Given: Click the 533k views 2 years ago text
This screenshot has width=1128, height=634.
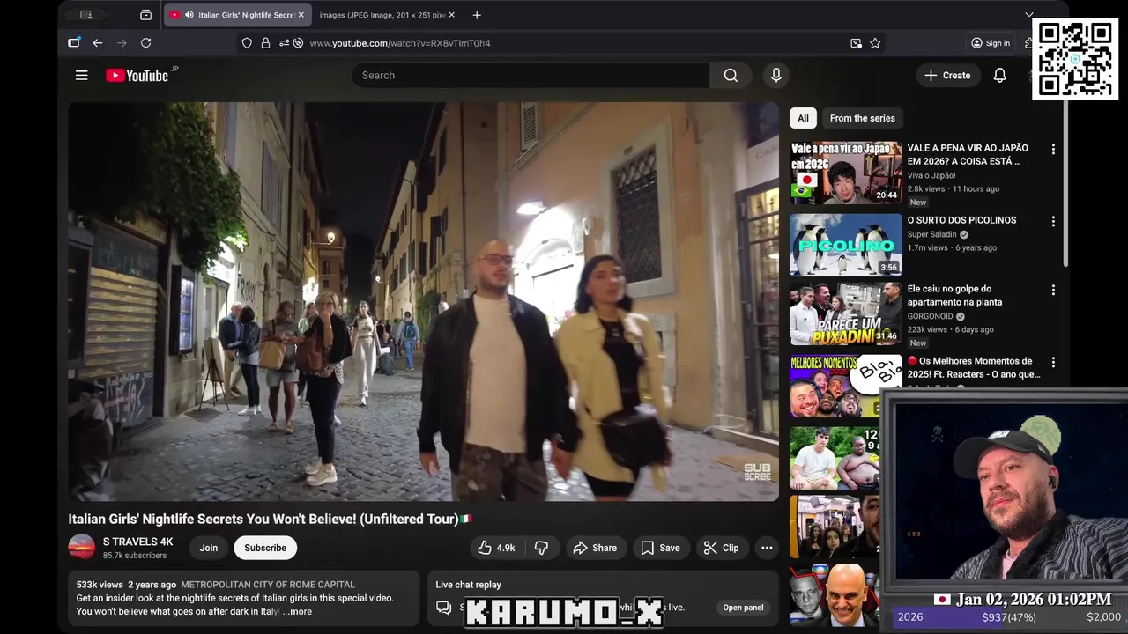Looking at the screenshot, I should [x=126, y=585].
